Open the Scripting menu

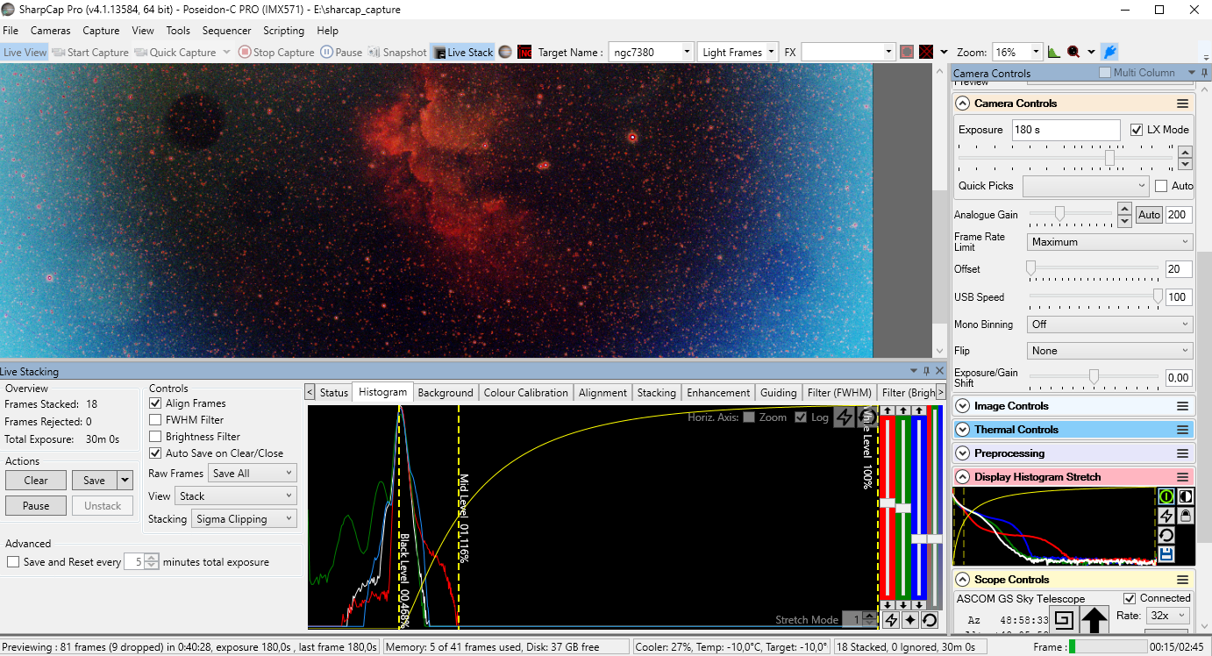[284, 31]
